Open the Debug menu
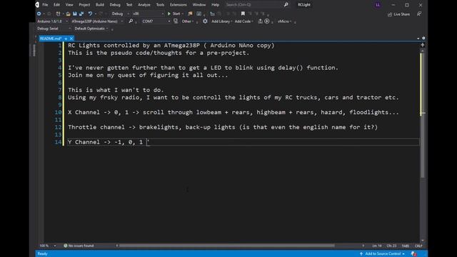The width and height of the screenshot is (457, 257). tap(115, 5)
